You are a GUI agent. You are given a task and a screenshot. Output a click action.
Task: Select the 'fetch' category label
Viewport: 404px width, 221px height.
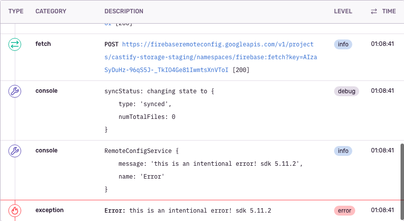click(43, 44)
